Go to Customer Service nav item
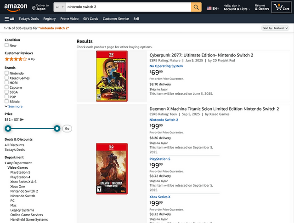Viewport: 294px width, 223px height. coord(116,19)
